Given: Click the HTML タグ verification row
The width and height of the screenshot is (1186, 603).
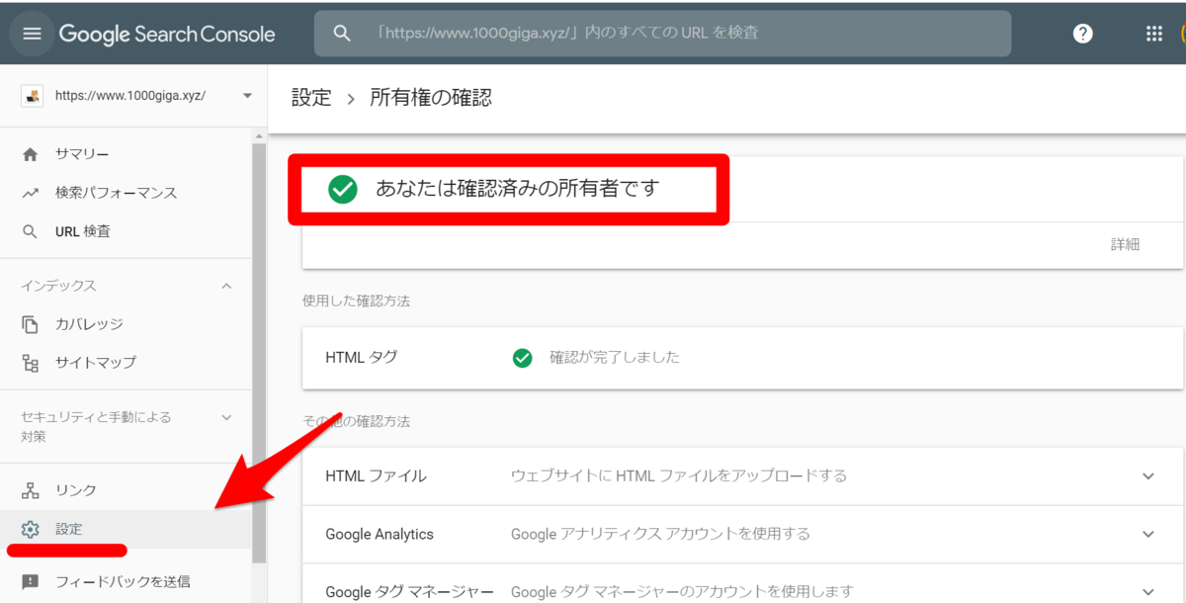Looking at the screenshot, I should click(x=742, y=358).
